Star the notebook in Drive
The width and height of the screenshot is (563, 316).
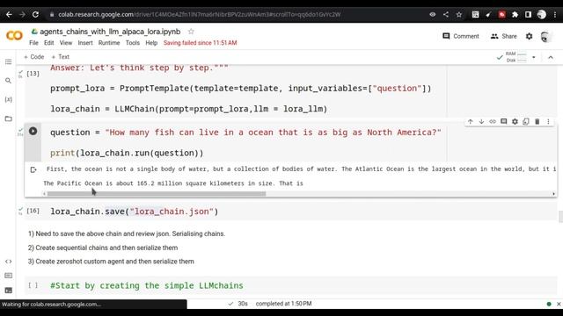point(191,32)
